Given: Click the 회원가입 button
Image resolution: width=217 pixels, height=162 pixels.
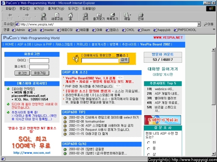Looking at the screenshot, I should click(40, 73).
